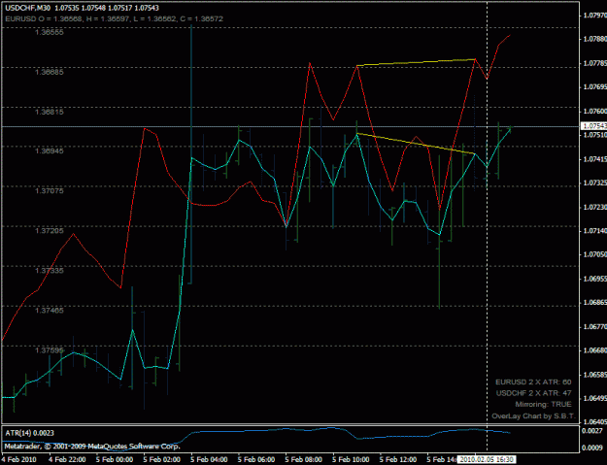Viewport: 607px width, 465px height.
Task: Click the ATR(14) 0.0023 indicator label
Action: point(29,433)
